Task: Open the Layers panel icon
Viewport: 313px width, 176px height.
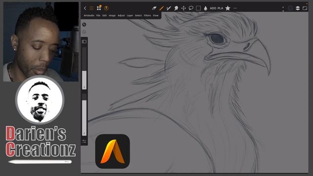Action: [x=298, y=8]
